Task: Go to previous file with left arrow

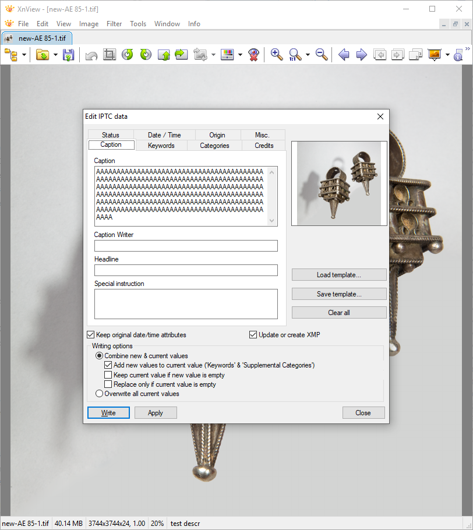Action: (x=344, y=54)
